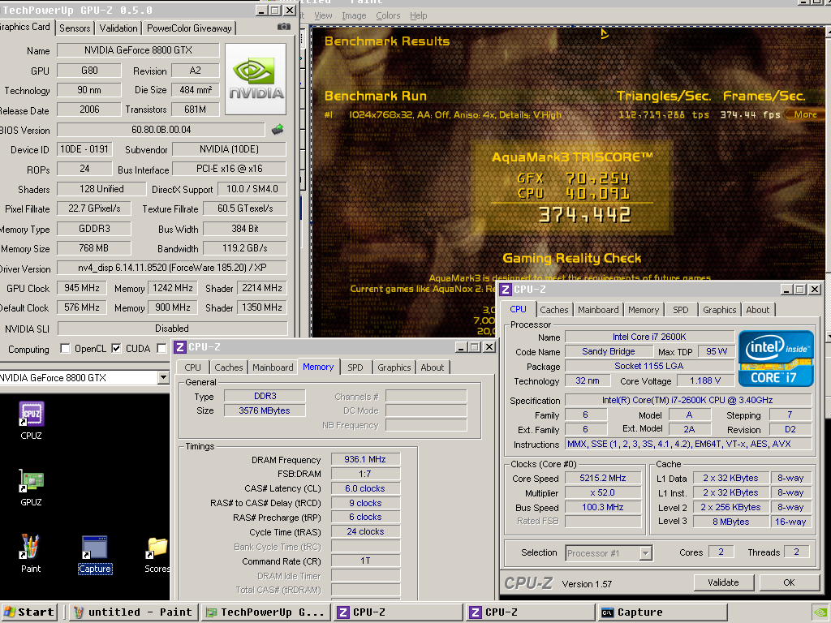Open Caches tab in CPU-Z memory window
This screenshot has width=831, height=623.
(x=228, y=367)
